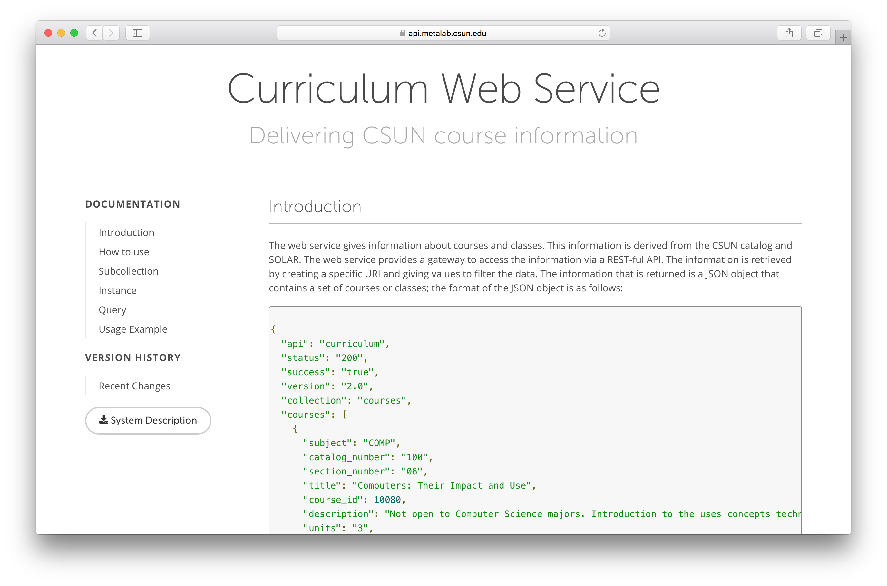Open the Share icon in toolbar
Image resolution: width=887 pixels, height=586 pixels.
pos(789,33)
